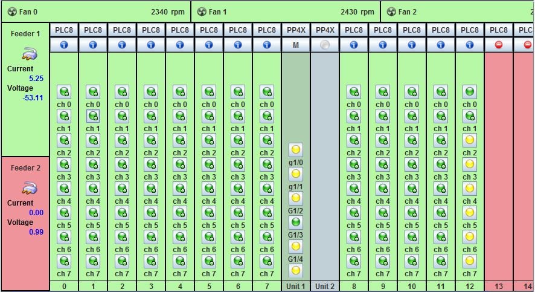Viewport: 535px width, 292px height.
Task: Select ch 4 status icon in slot 4
Action: 180,189
